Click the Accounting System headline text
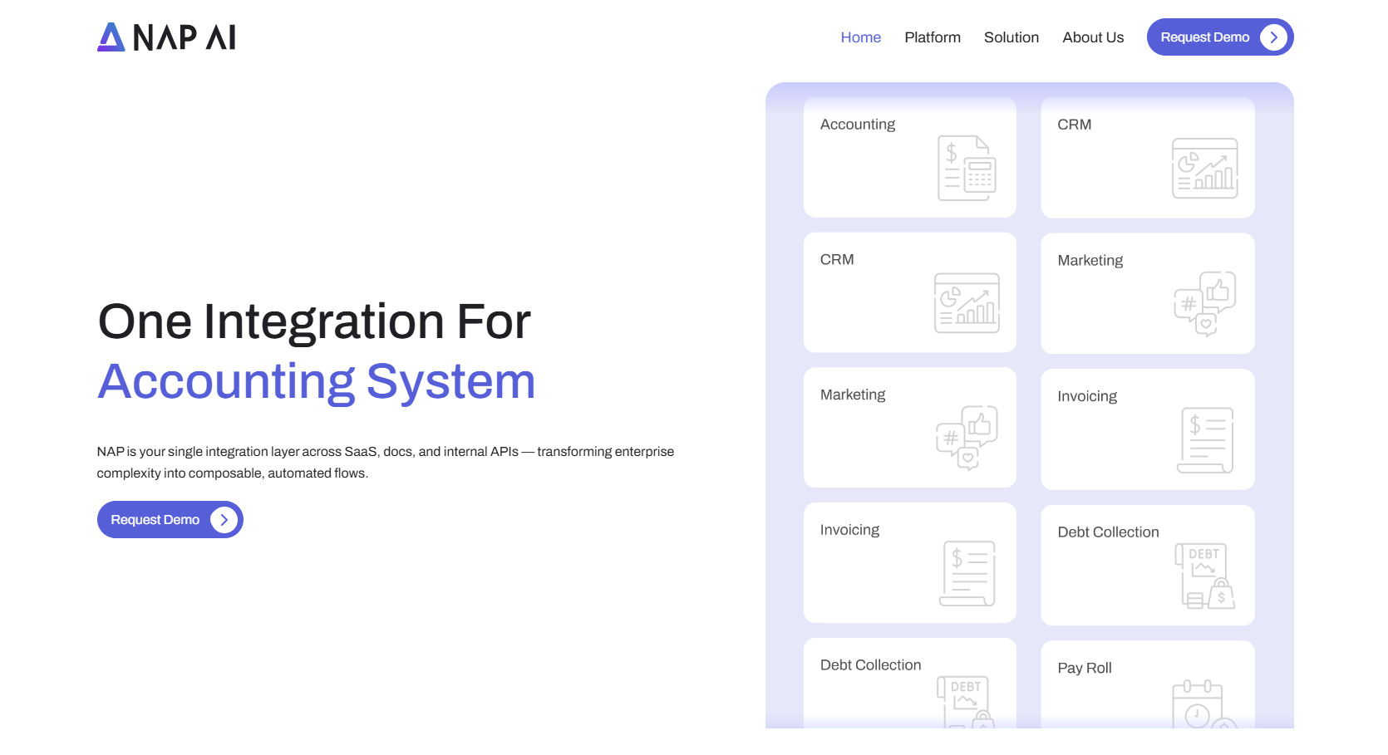1388x755 pixels. pos(316,382)
